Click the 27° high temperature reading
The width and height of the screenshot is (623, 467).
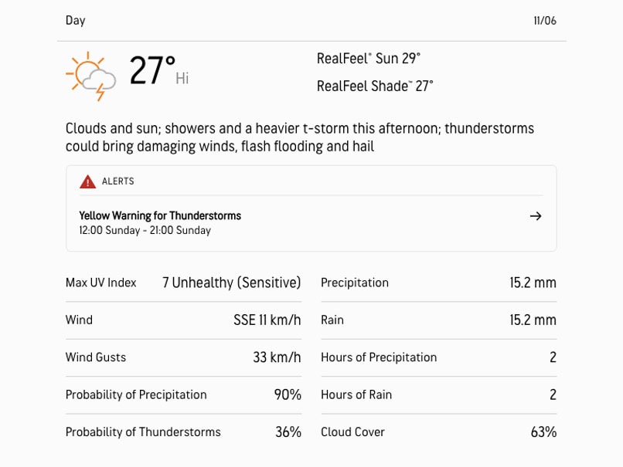click(x=152, y=71)
